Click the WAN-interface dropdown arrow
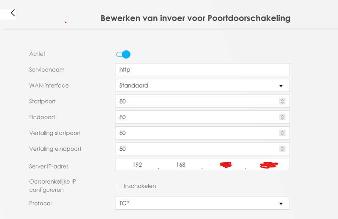The image size is (338, 219). click(x=281, y=86)
